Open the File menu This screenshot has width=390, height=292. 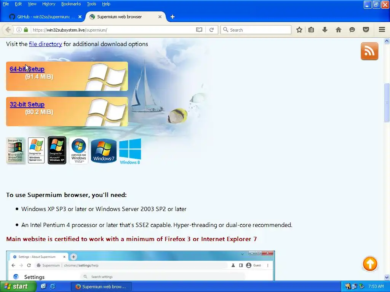[x=6, y=4]
